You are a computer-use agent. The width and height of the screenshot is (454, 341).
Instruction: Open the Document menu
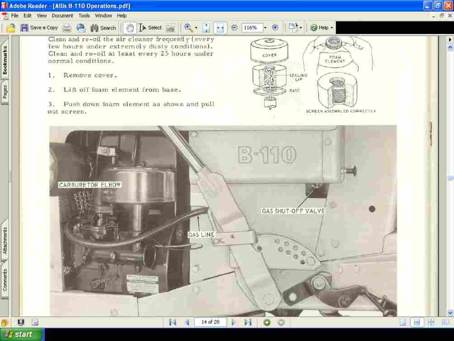click(x=62, y=15)
